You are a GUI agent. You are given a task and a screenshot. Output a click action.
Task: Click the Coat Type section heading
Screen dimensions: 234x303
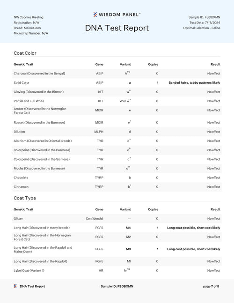tap(25, 198)
